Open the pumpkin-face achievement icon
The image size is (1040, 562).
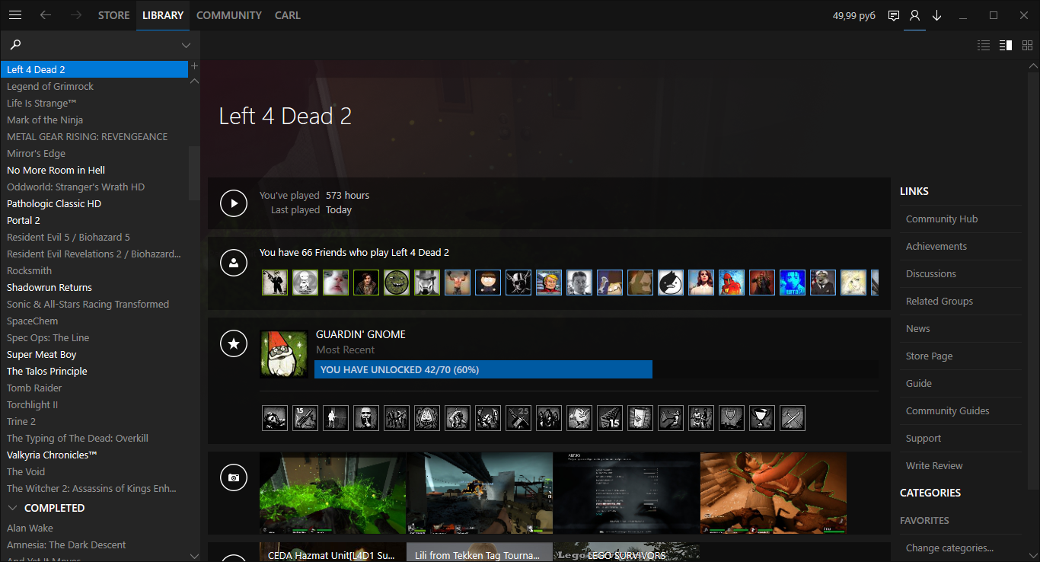[427, 418]
